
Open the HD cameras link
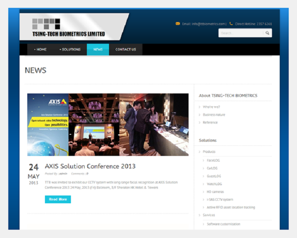pos(215,192)
